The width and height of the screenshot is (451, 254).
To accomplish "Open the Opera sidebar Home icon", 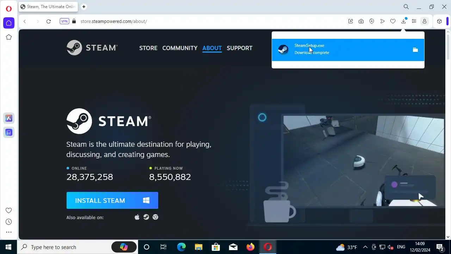I will pyautogui.click(x=9, y=23).
